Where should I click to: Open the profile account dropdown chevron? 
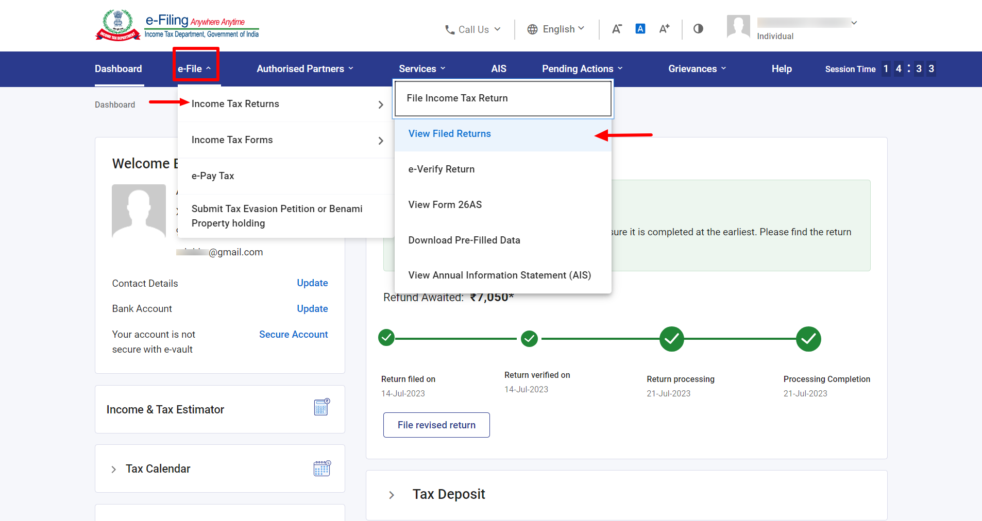point(854,23)
